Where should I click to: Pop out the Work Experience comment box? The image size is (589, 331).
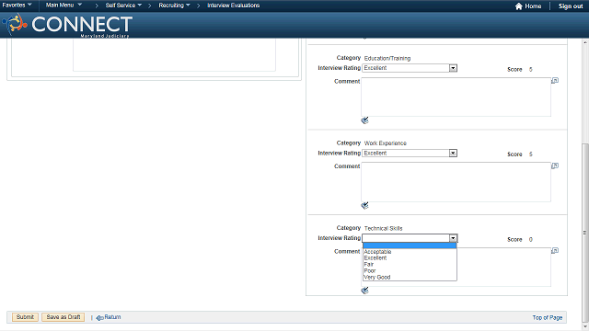pos(555,165)
